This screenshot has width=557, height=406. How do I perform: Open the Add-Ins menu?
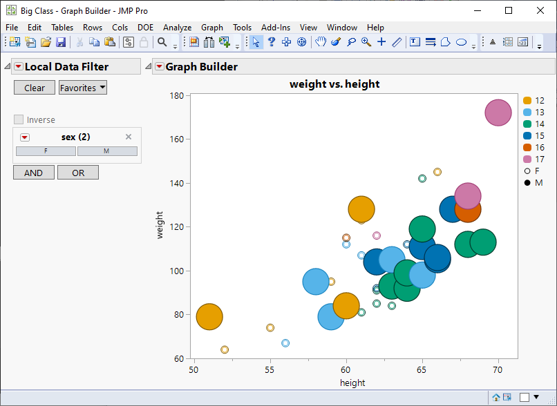(x=276, y=28)
